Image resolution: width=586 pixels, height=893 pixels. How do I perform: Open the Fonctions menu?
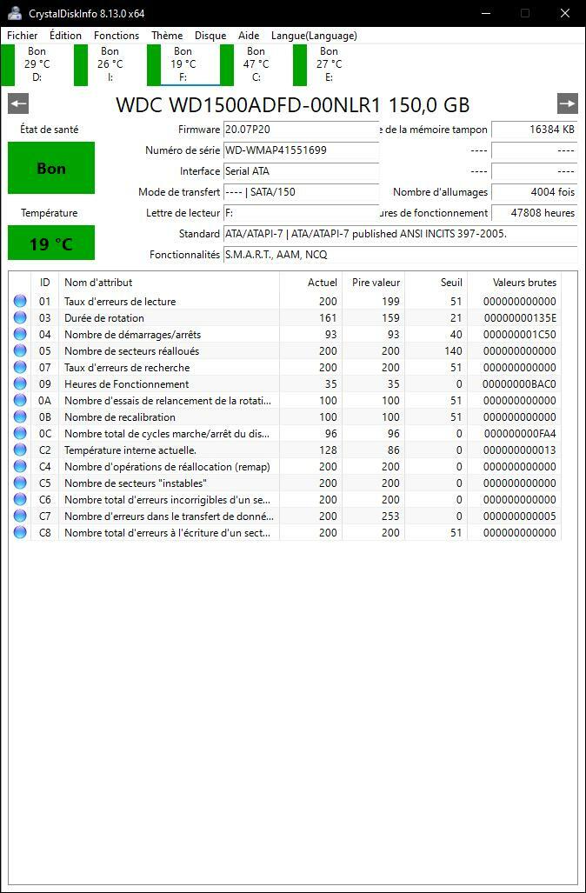click(117, 36)
